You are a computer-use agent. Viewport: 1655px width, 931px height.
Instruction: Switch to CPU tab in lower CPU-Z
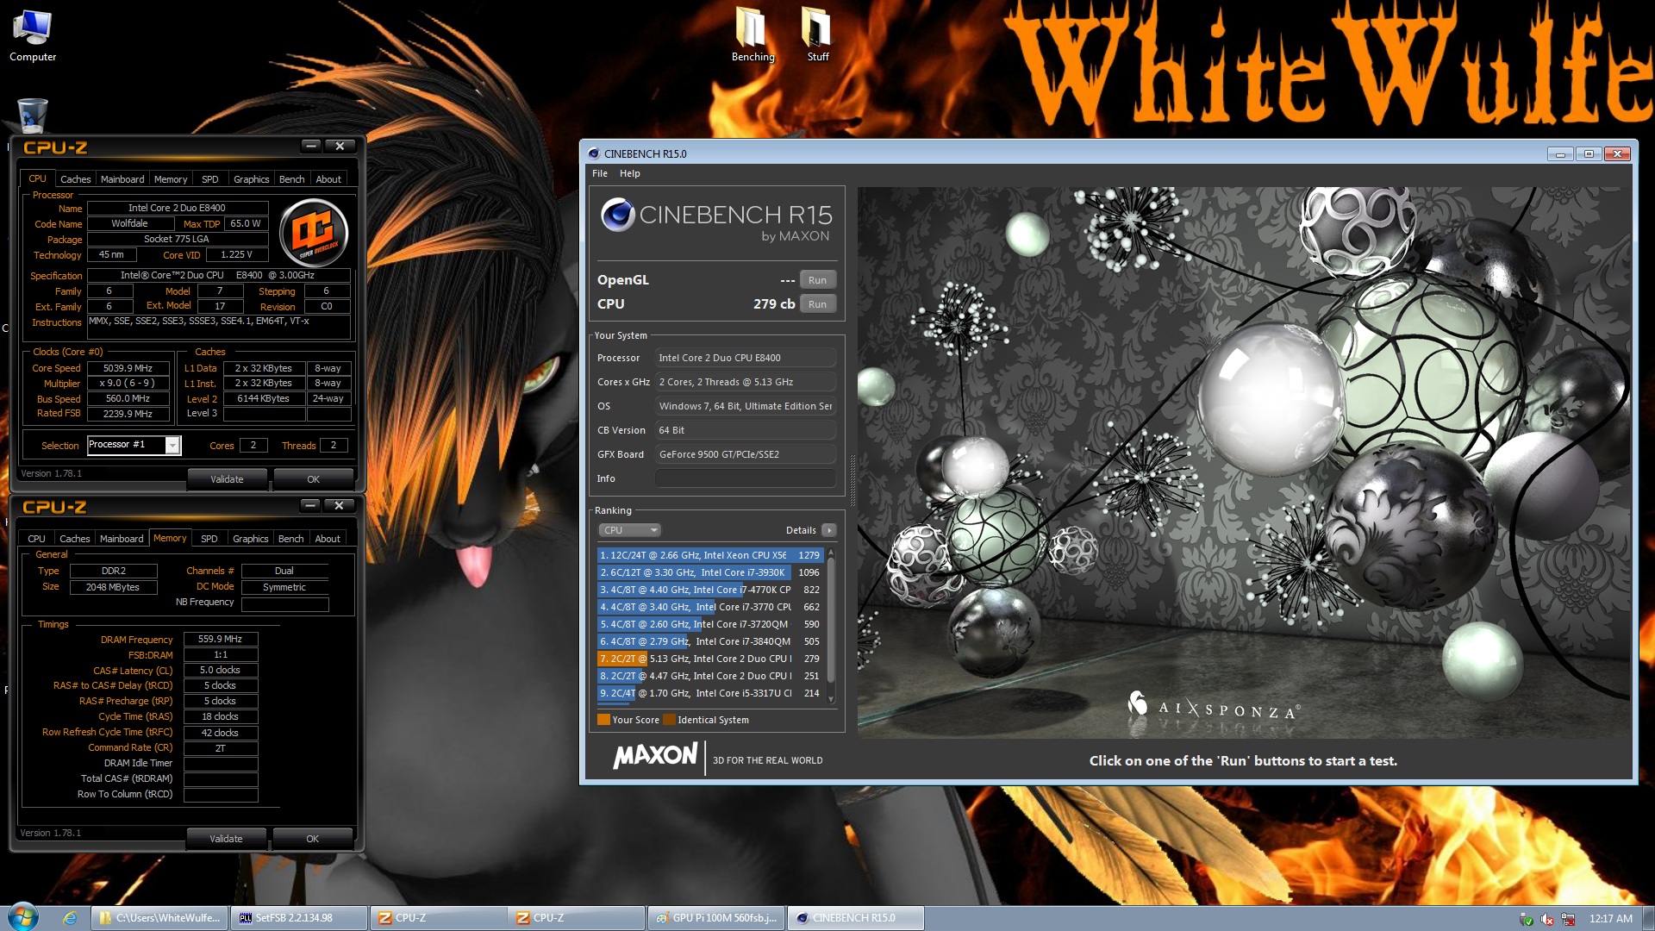pyautogui.click(x=36, y=539)
